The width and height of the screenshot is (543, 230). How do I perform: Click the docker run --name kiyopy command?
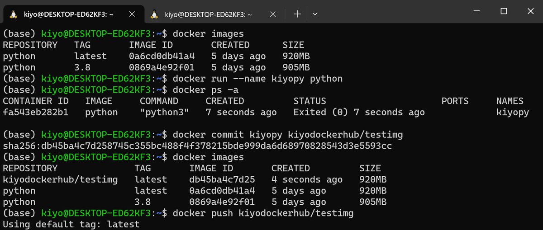tap(257, 79)
